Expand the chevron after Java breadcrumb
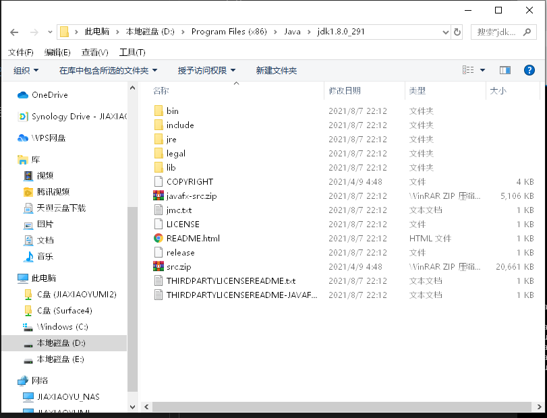This screenshot has width=547, height=418. 309,32
